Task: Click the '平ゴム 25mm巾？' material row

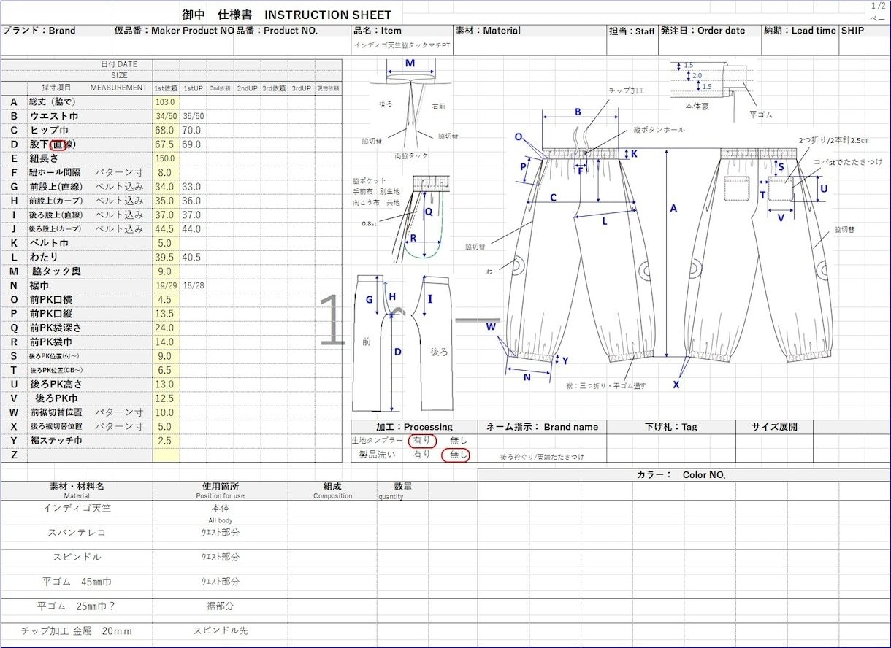Action: 77,606
